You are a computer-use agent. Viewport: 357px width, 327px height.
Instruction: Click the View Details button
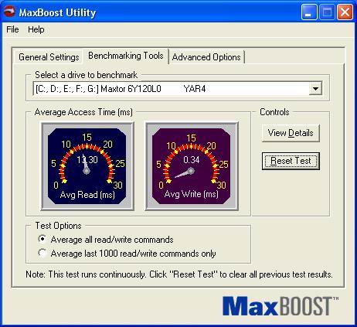pos(291,133)
